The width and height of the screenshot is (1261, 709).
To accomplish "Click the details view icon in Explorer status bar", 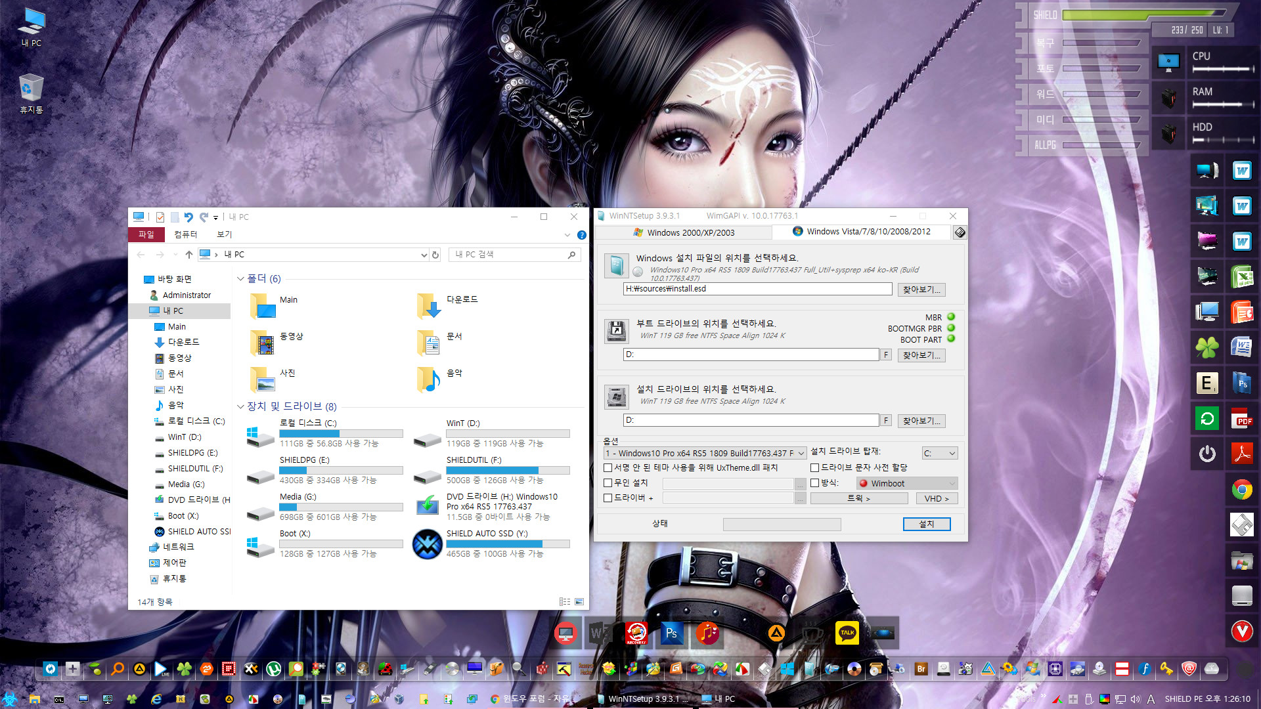I will pyautogui.click(x=565, y=601).
